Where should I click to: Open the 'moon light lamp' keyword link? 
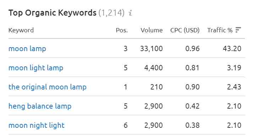(x=36, y=68)
